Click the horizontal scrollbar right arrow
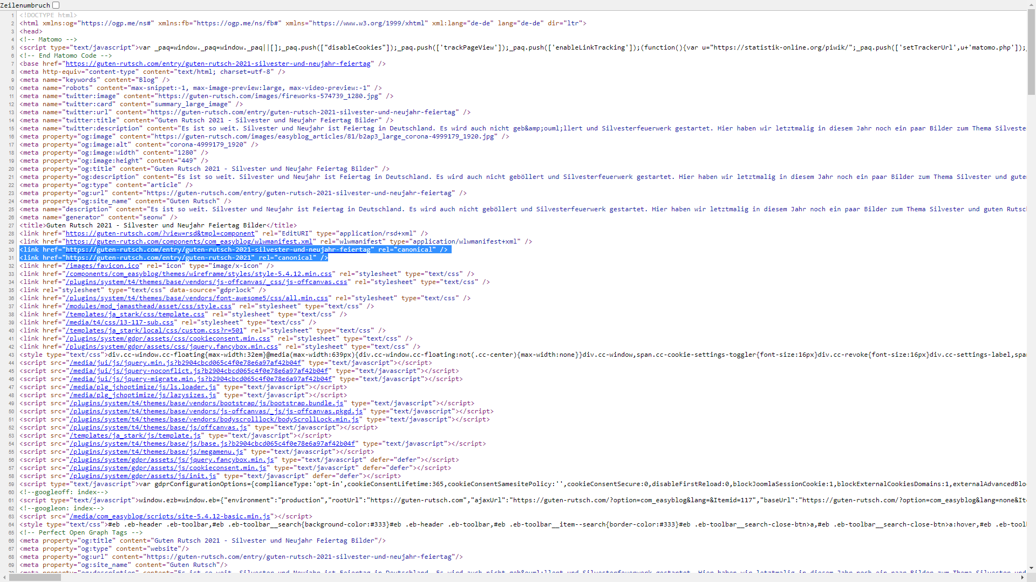 [1022, 577]
